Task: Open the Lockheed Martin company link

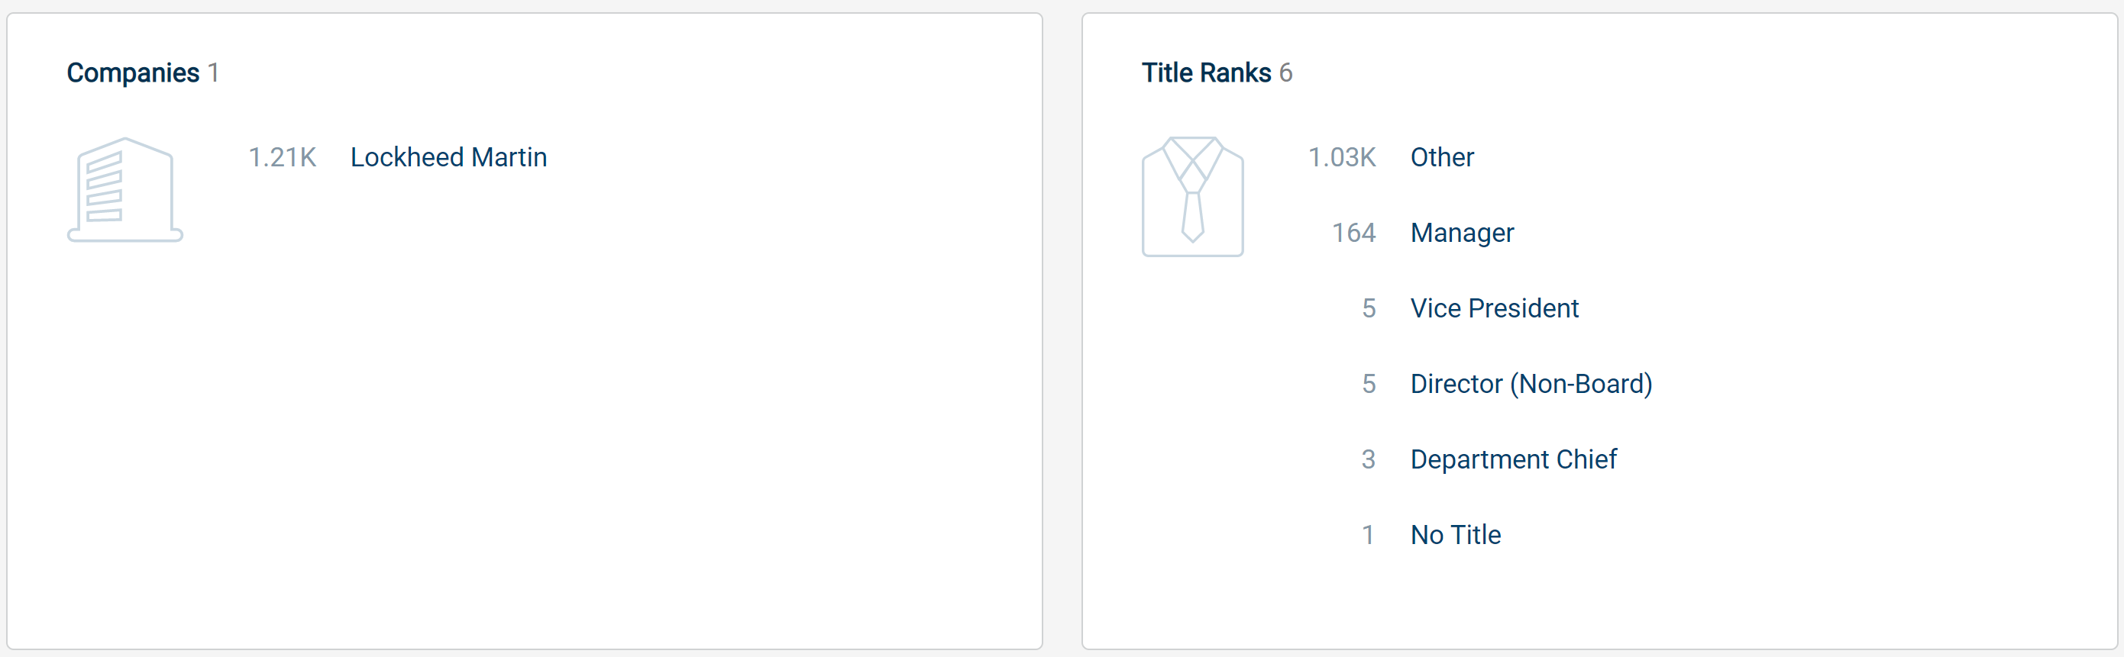Action: 448,157
